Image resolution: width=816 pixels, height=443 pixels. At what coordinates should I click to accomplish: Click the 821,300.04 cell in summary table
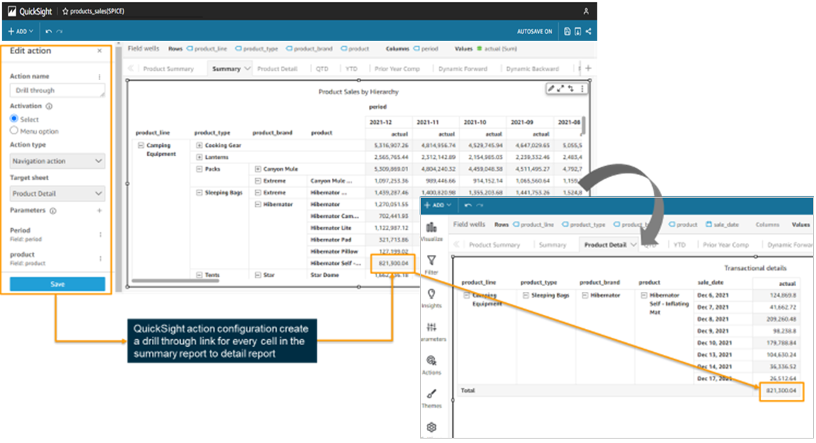click(393, 264)
